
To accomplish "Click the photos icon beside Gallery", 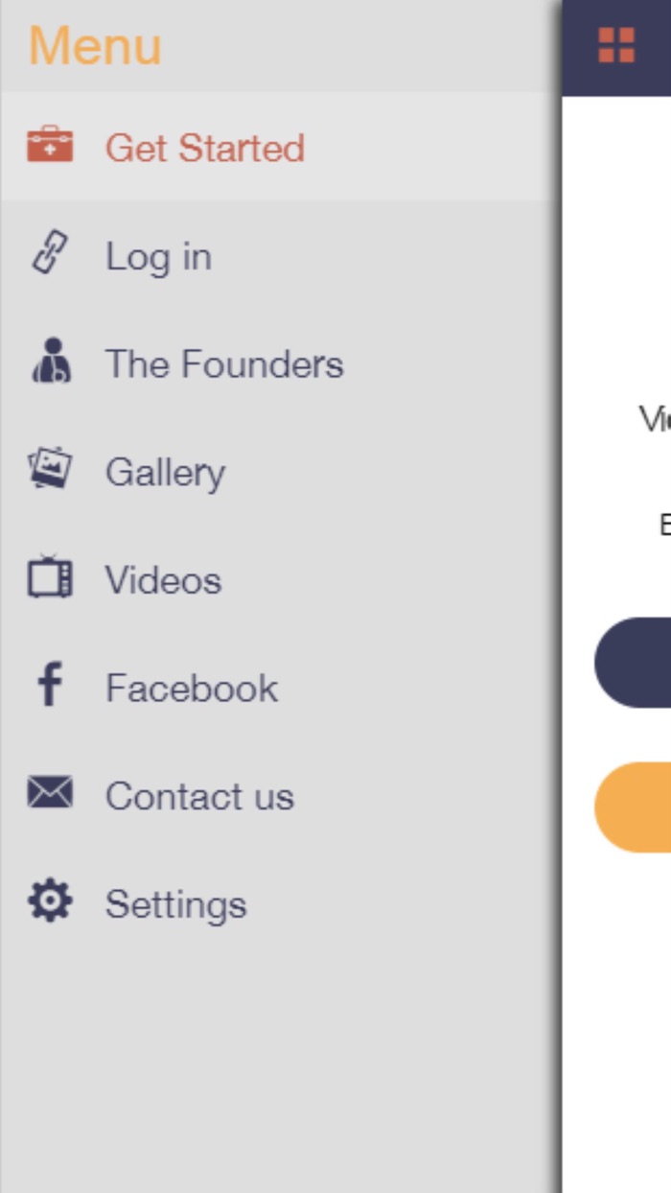I will pos(50,470).
